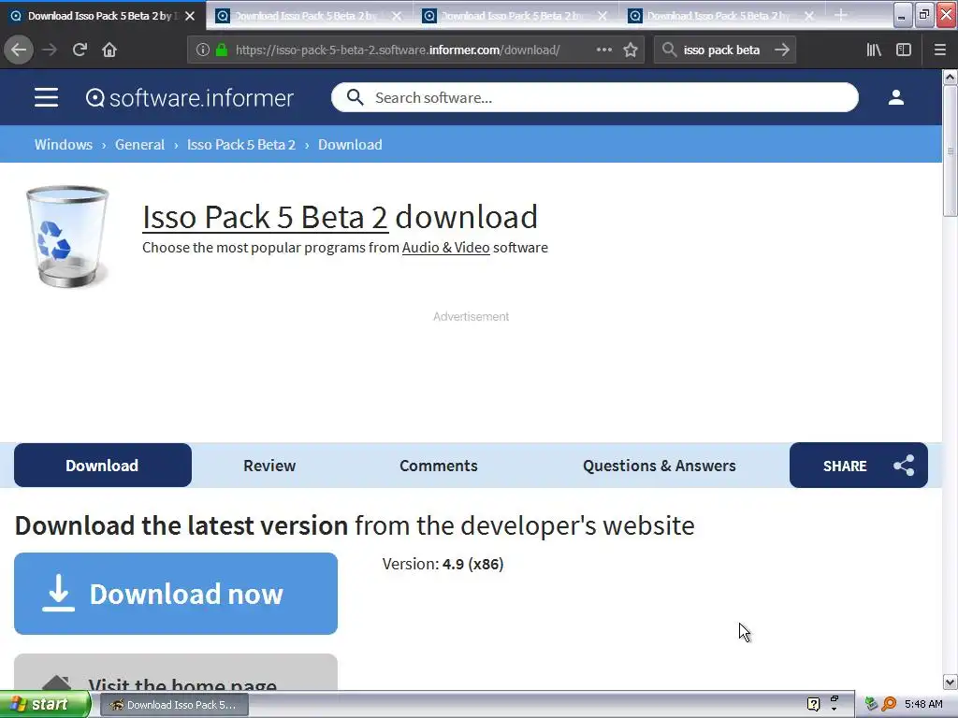Viewport: 958px width, 718px height.
Task: Open the Audio & Video category link
Action: tap(446, 248)
